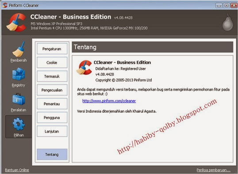Select the Pilihan options gear icon
Screen dimensions: 238x174
pos(19,124)
